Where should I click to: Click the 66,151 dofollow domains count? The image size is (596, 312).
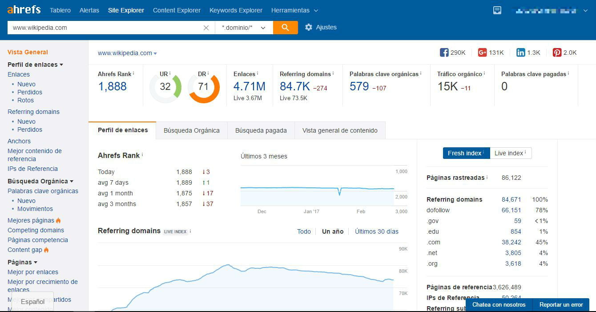point(511,210)
